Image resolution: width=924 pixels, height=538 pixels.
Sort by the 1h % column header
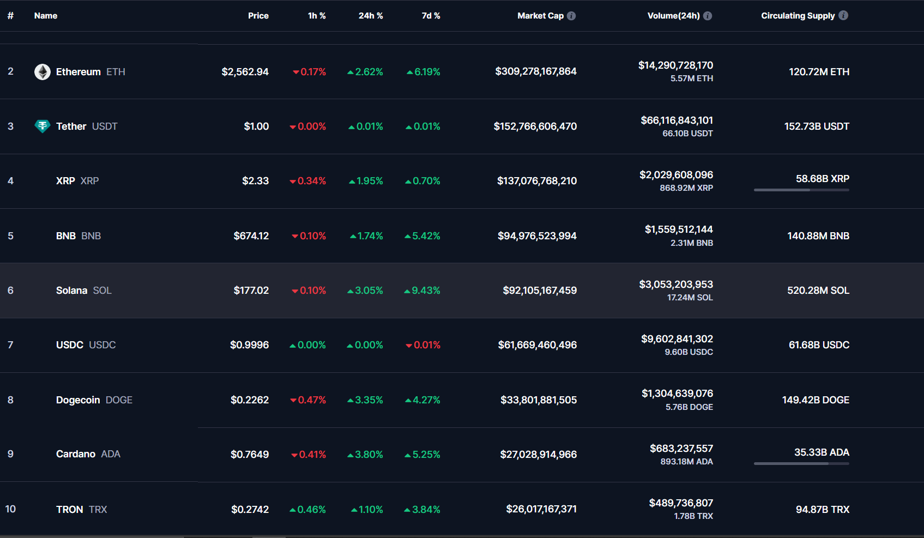click(x=317, y=16)
